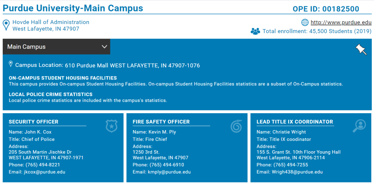Select the Security Officer card heading
374x185 pixels.
34,122
